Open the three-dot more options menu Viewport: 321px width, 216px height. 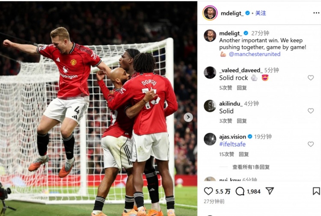pyautogui.click(x=316, y=13)
